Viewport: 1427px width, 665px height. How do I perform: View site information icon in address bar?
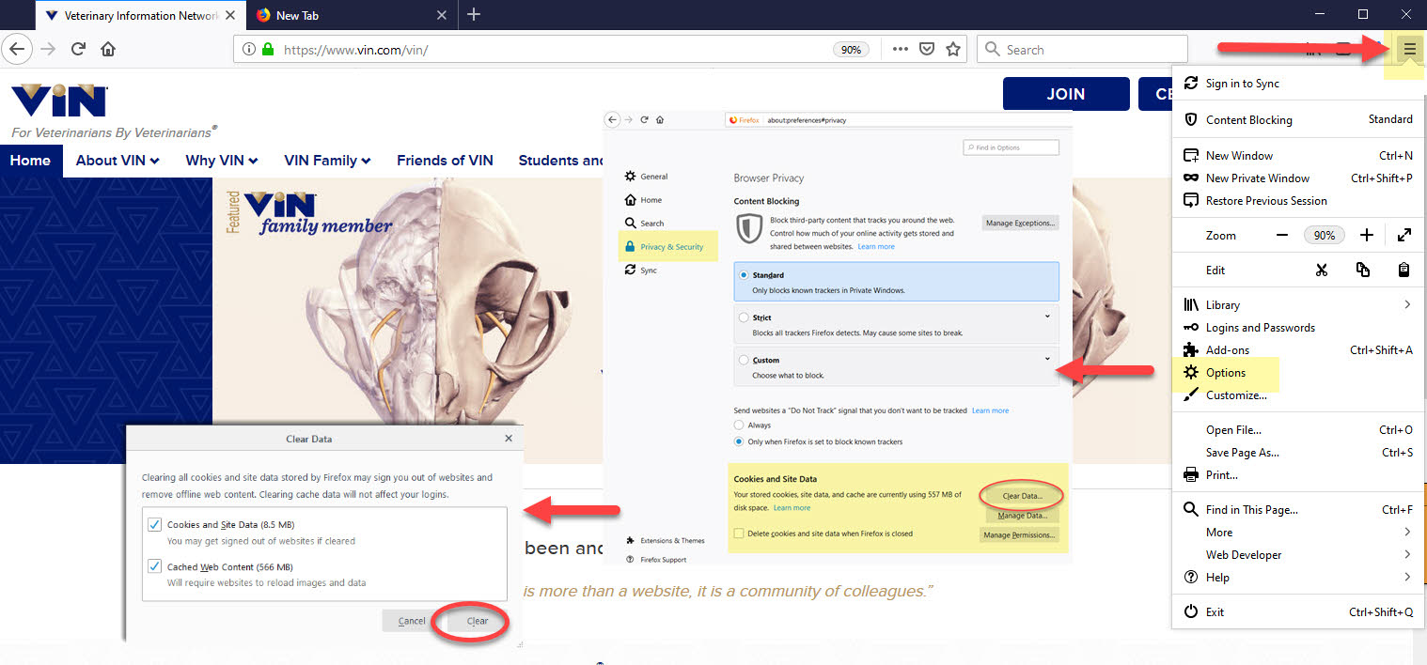(x=249, y=49)
